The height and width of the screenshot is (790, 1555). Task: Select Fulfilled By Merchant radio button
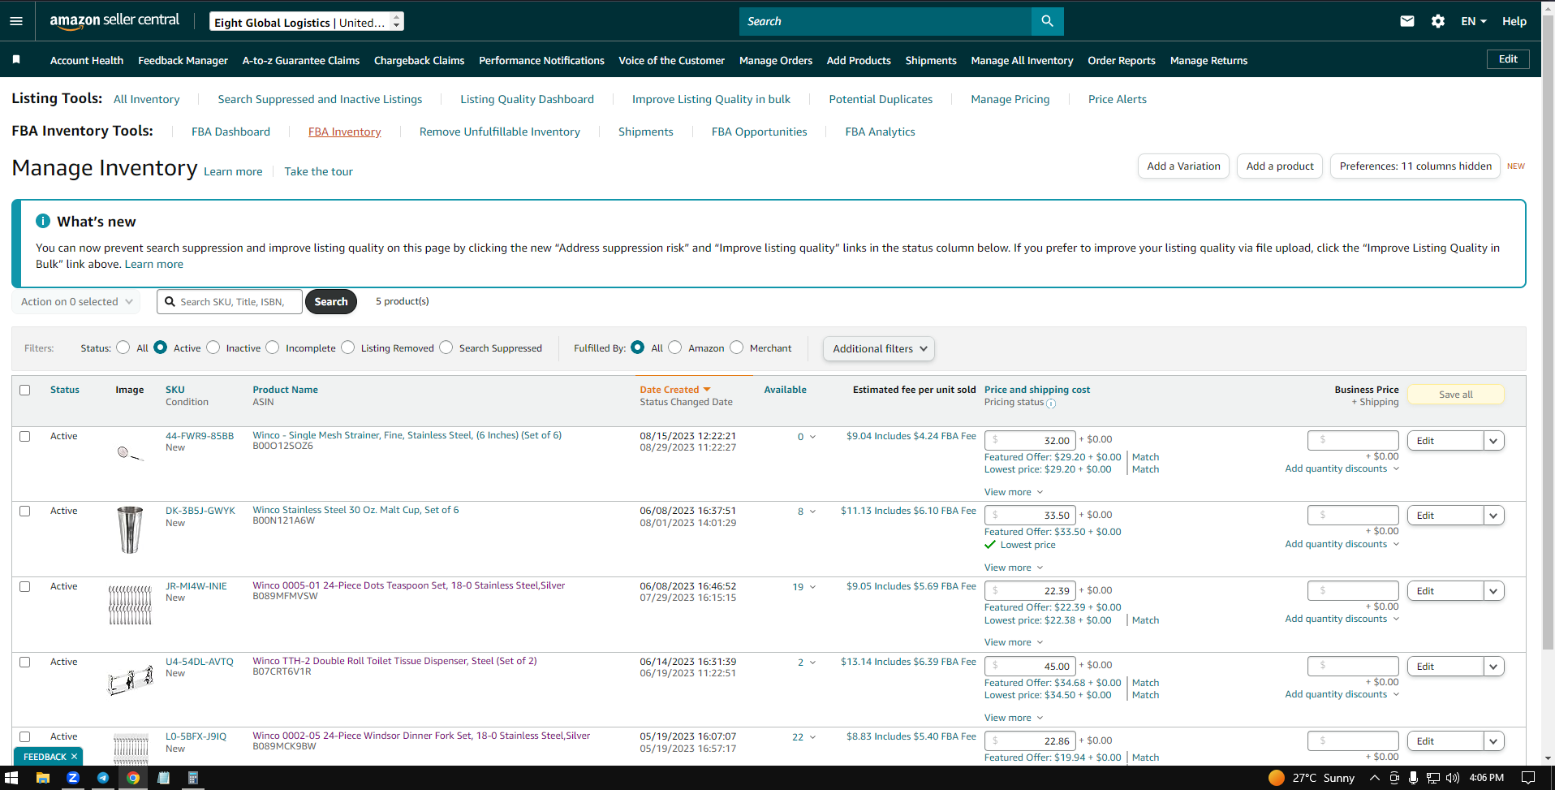coord(737,348)
